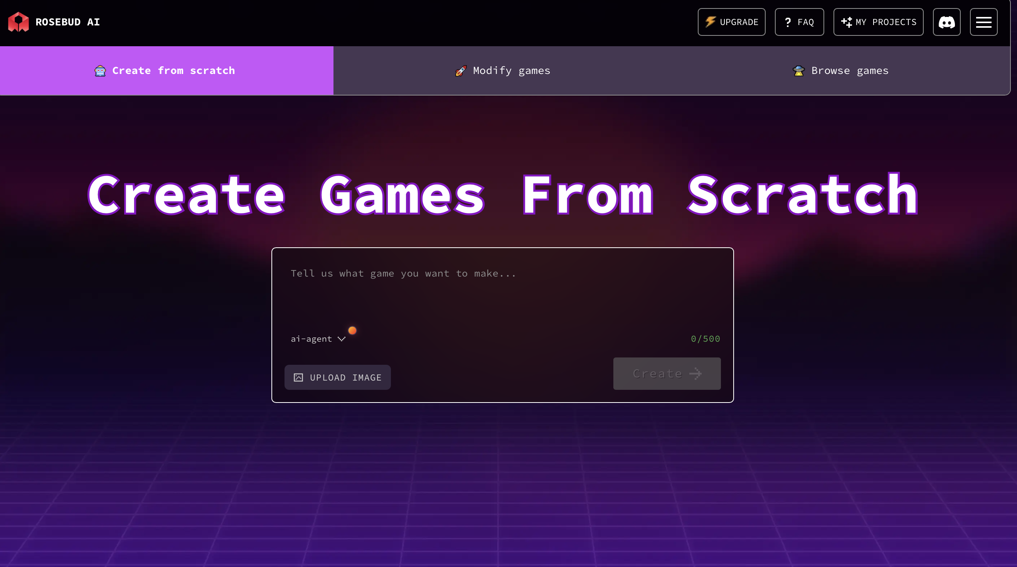
Task: Click the robot icon on Create from scratch
Action: [100, 70]
